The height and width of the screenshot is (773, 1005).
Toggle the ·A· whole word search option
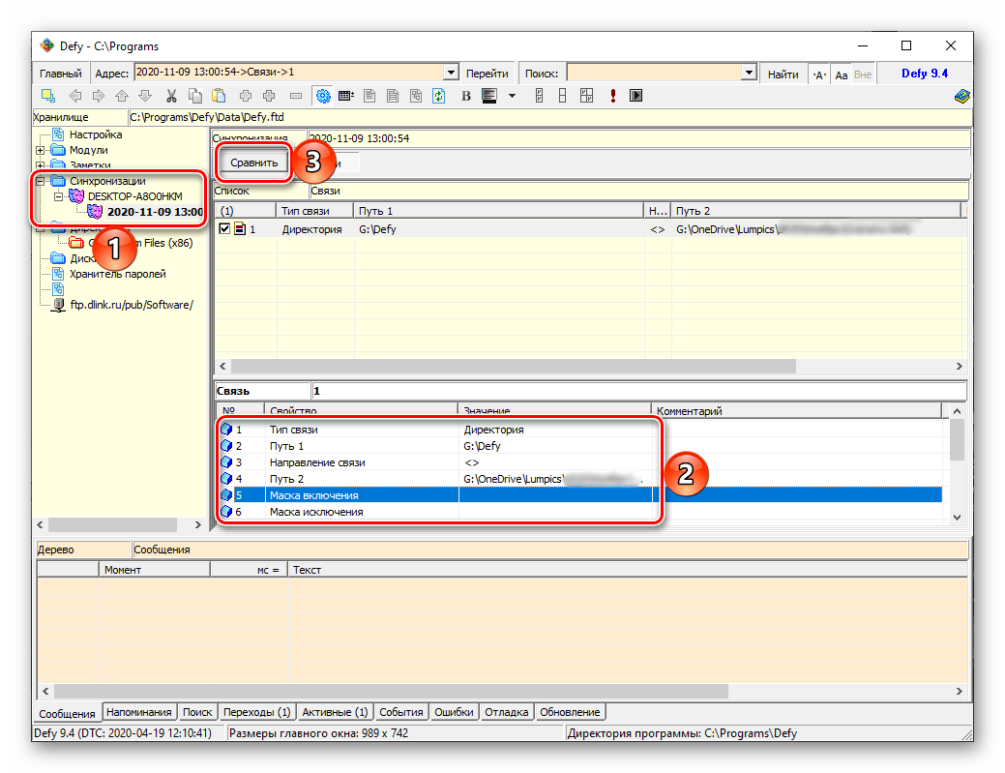[x=818, y=74]
